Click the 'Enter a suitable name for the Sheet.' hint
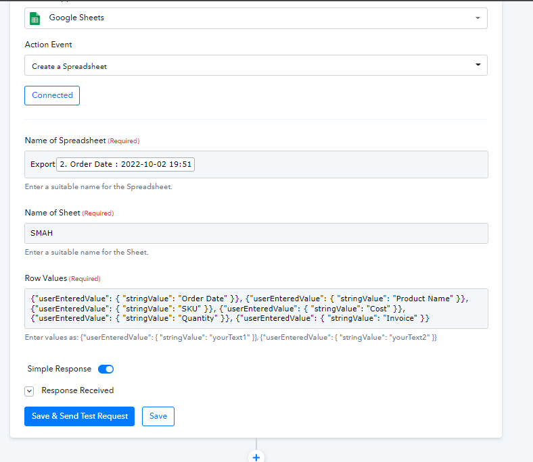 [x=87, y=252]
